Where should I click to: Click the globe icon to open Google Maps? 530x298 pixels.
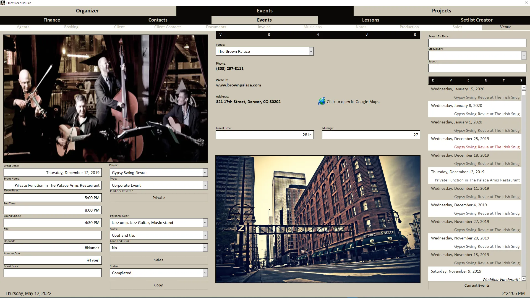tap(322, 101)
